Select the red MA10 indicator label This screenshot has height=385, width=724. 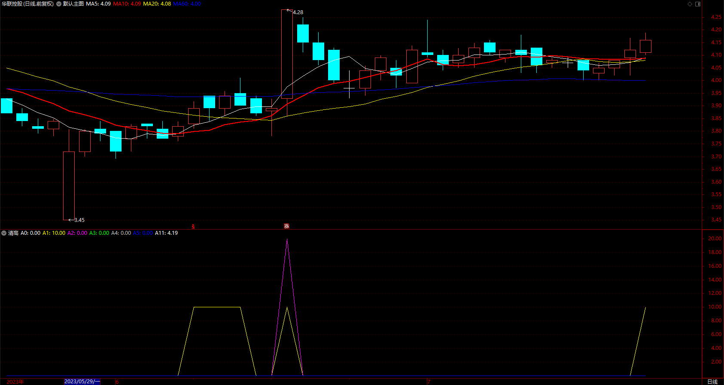[127, 4]
